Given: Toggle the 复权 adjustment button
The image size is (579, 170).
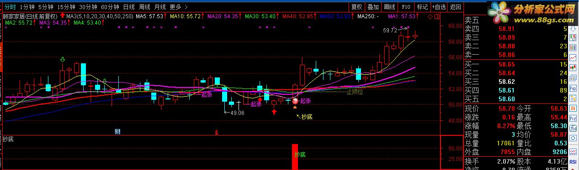Looking at the screenshot, I should coord(356,7).
